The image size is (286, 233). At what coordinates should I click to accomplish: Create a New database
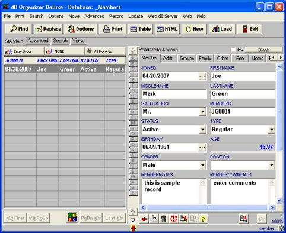194,29
